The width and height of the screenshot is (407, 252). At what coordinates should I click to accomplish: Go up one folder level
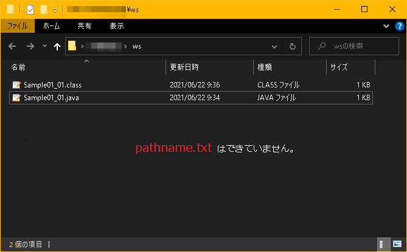click(x=57, y=46)
